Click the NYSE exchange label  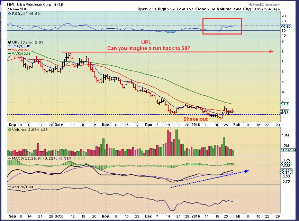(58, 5)
